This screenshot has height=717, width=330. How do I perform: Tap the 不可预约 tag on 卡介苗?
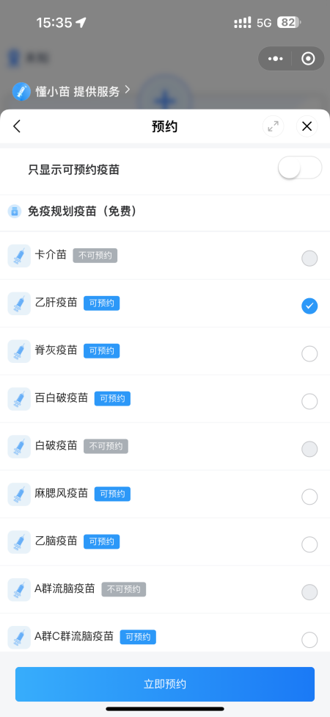coord(95,255)
